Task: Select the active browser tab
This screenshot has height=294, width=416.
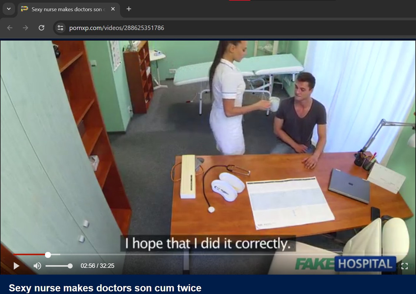Action: pyautogui.click(x=69, y=9)
